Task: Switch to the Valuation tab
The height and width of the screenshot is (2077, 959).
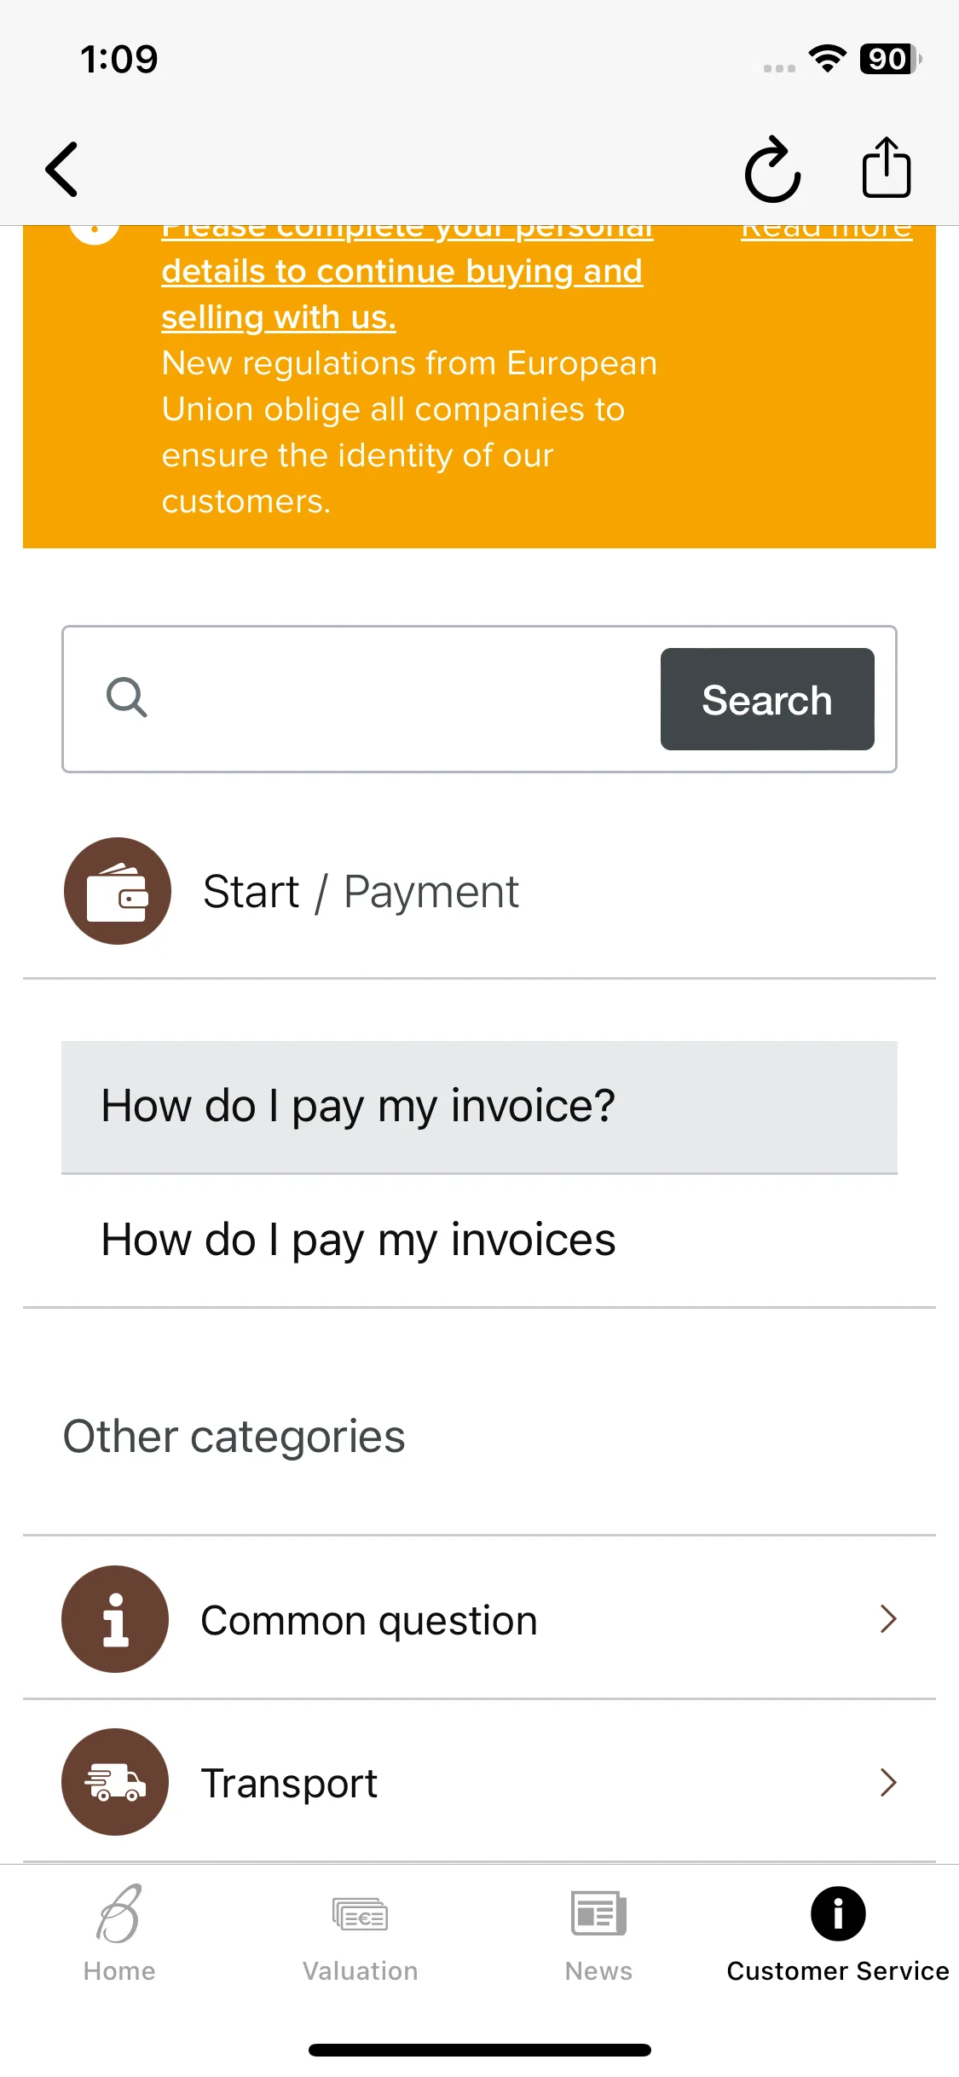Action: [361, 1934]
